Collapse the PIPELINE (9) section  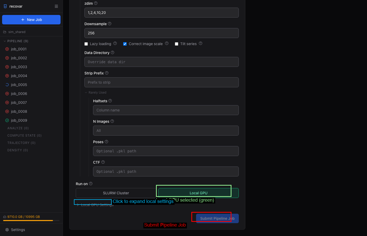coord(16,41)
